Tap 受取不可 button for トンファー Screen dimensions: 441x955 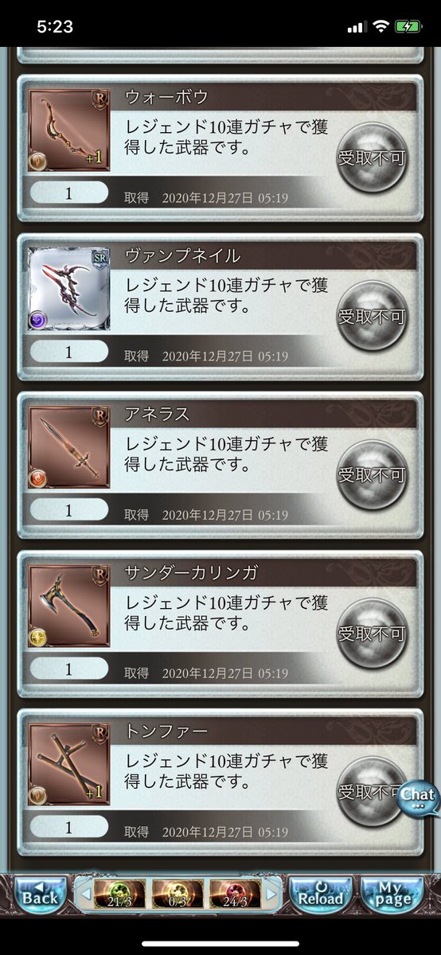click(x=373, y=793)
